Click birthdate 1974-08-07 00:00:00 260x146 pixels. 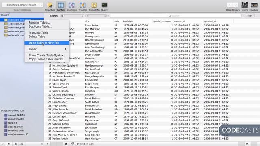[x=136, y=25]
